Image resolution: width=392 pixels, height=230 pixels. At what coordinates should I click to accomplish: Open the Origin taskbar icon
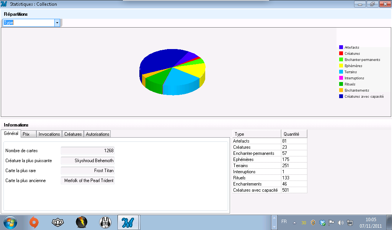(34, 222)
